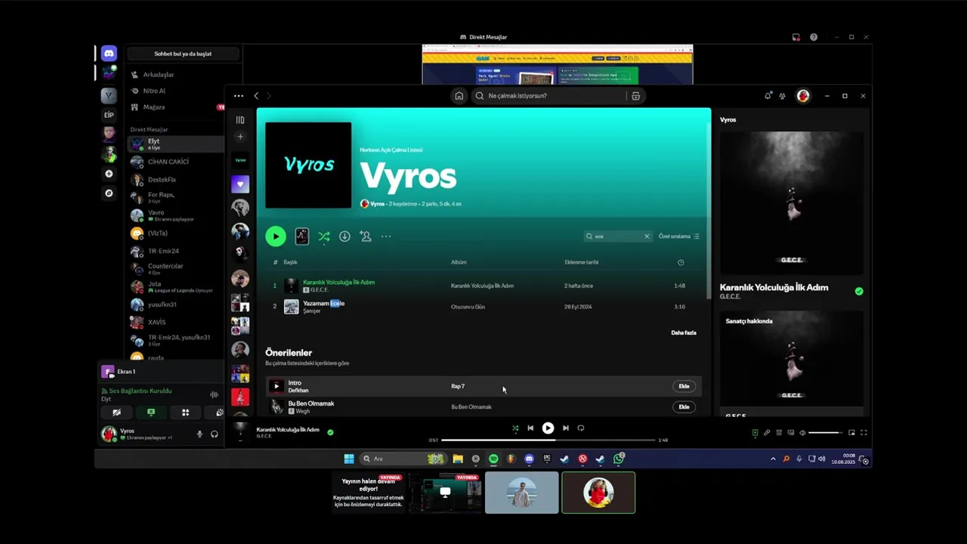
Task: Toggle playlist shuffle next to the play button
Action: pos(323,236)
